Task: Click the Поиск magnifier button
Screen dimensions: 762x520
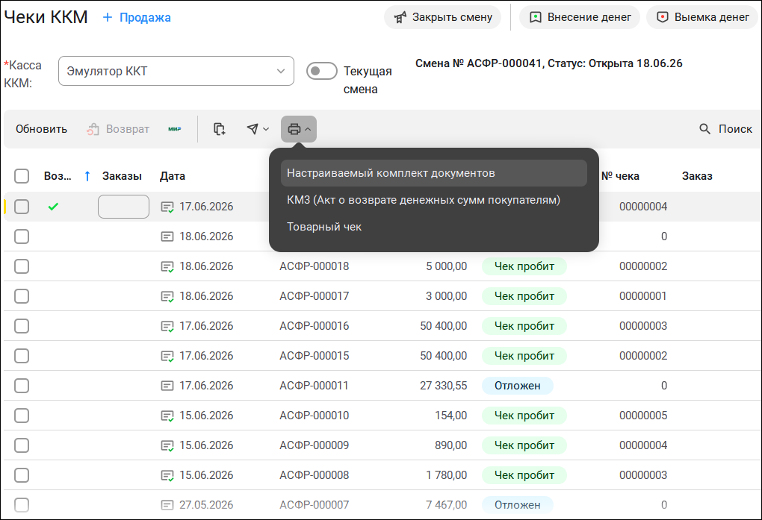Action: (726, 129)
